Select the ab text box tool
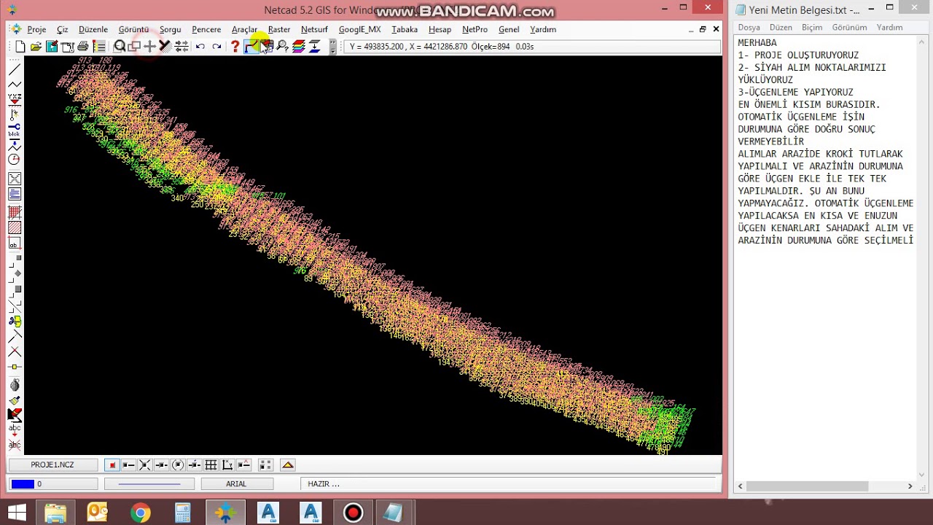The image size is (933, 525). click(x=14, y=244)
